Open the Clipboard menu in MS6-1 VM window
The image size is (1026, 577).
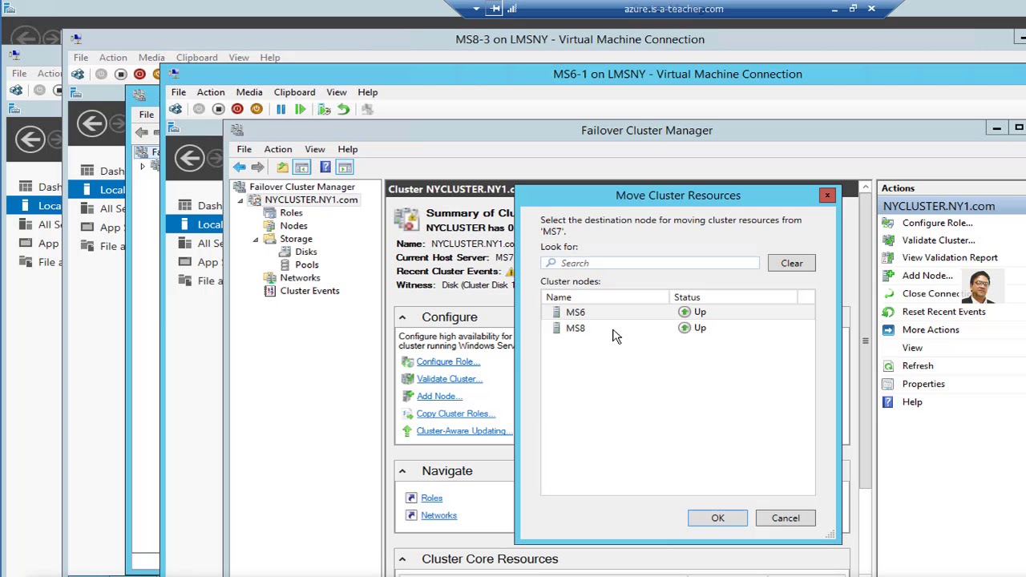[294, 92]
